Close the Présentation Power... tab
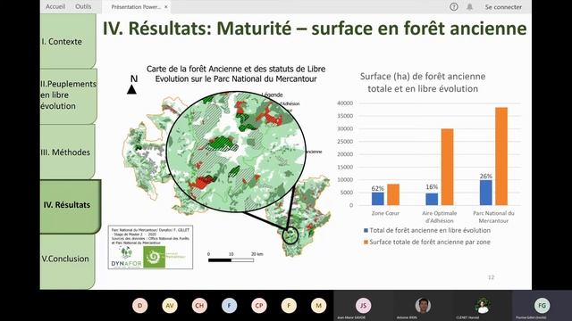 pos(166,7)
